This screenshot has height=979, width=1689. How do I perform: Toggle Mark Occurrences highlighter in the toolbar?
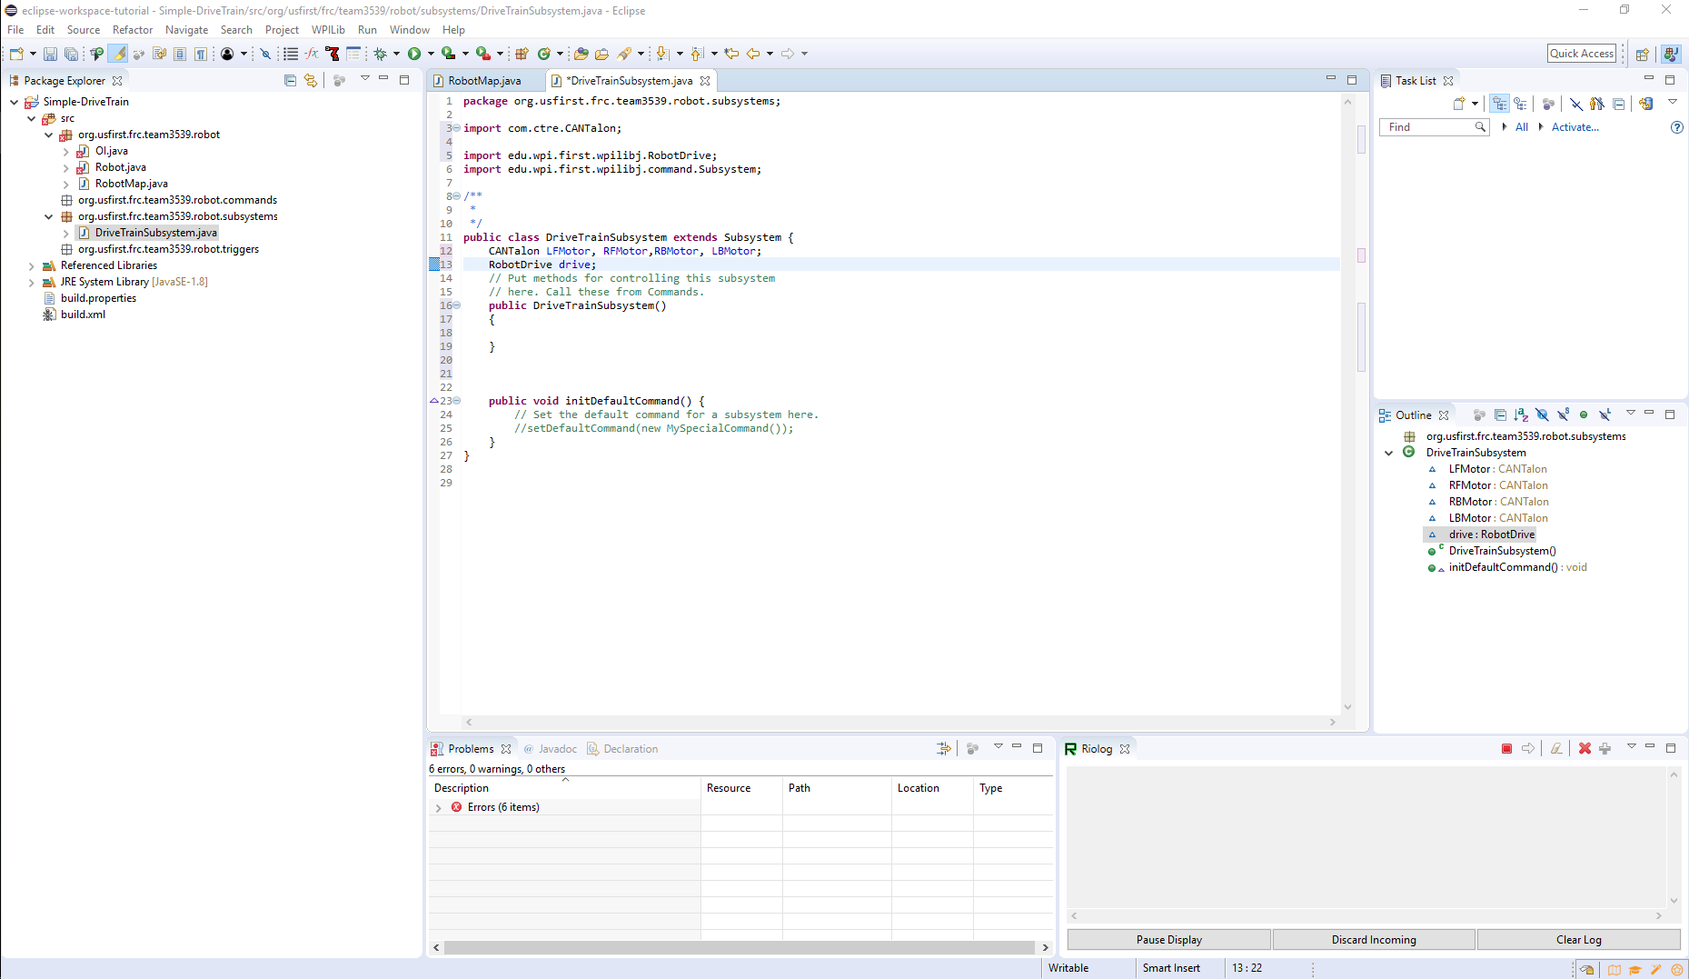tap(117, 54)
